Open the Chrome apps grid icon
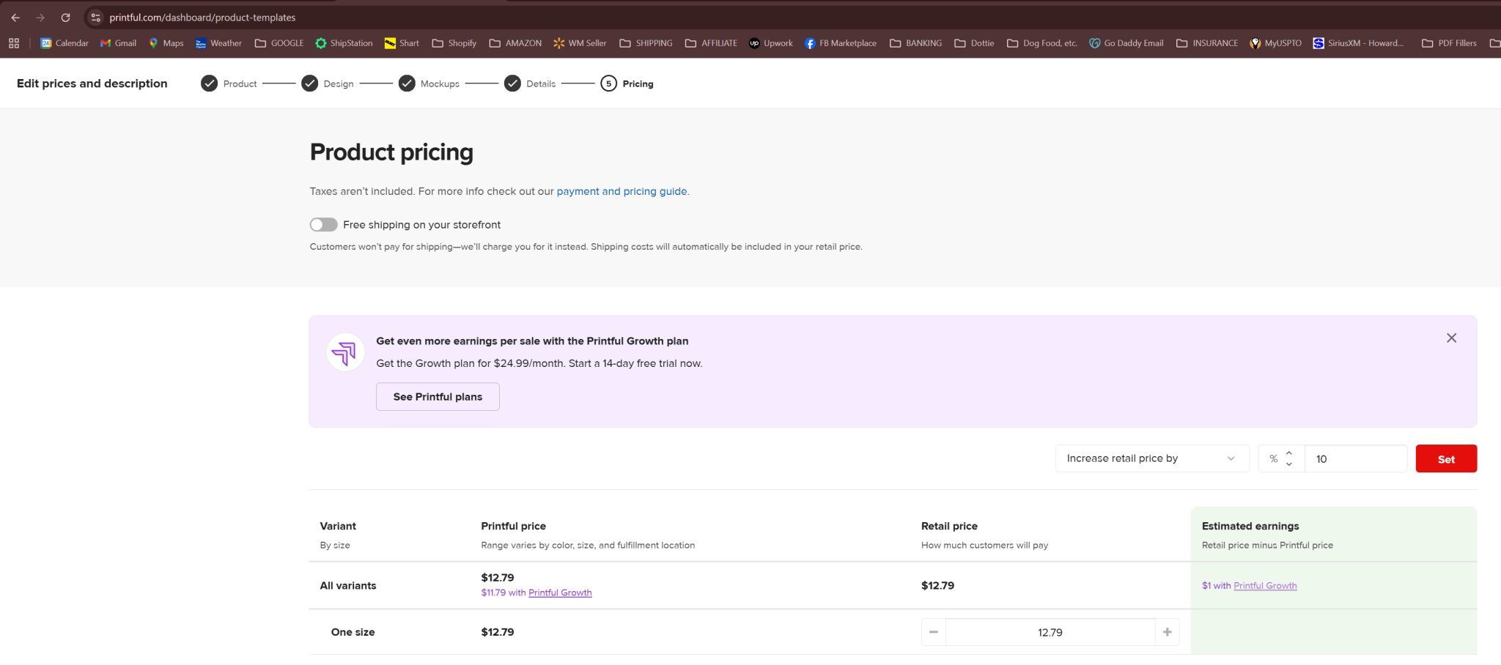Screen dimensions: 1501x665 point(14,43)
